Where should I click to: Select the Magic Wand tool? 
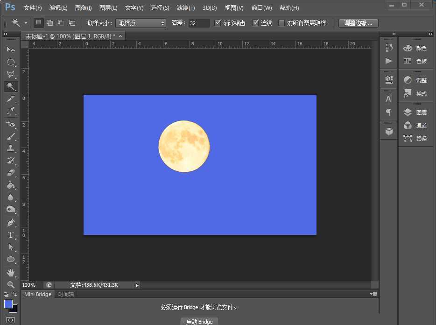[x=11, y=86]
